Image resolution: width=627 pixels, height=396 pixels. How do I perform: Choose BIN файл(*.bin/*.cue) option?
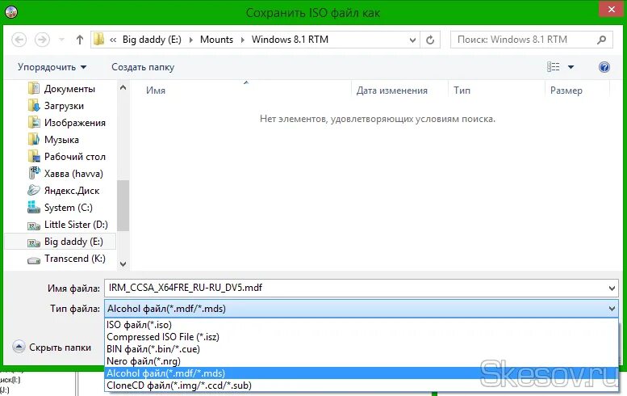[362, 349]
